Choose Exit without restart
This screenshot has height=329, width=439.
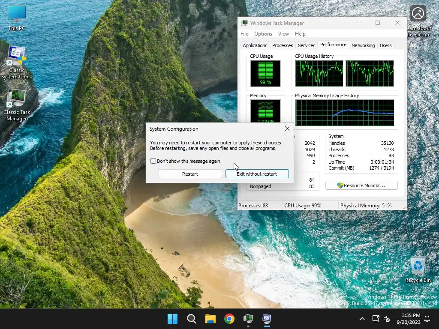[257, 174]
